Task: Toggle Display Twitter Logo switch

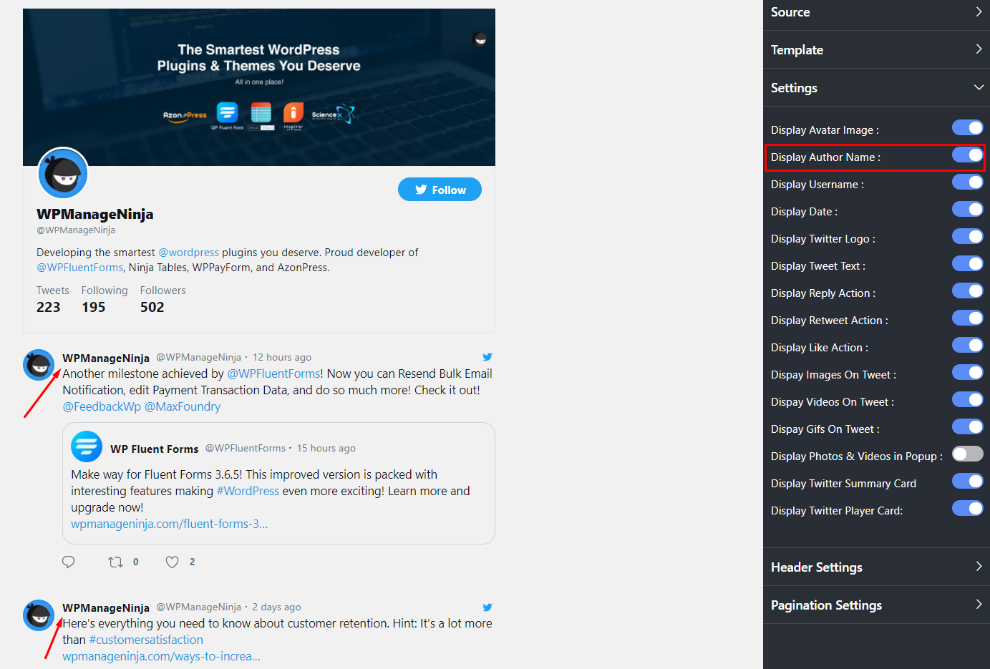Action: (x=967, y=236)
